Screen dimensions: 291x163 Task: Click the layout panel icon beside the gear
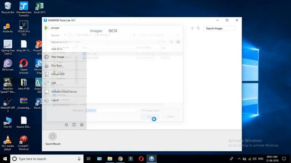tap(74, 125)
